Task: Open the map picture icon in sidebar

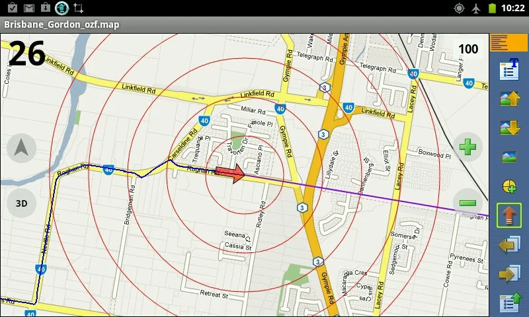Action: click(x=509, y=157)
